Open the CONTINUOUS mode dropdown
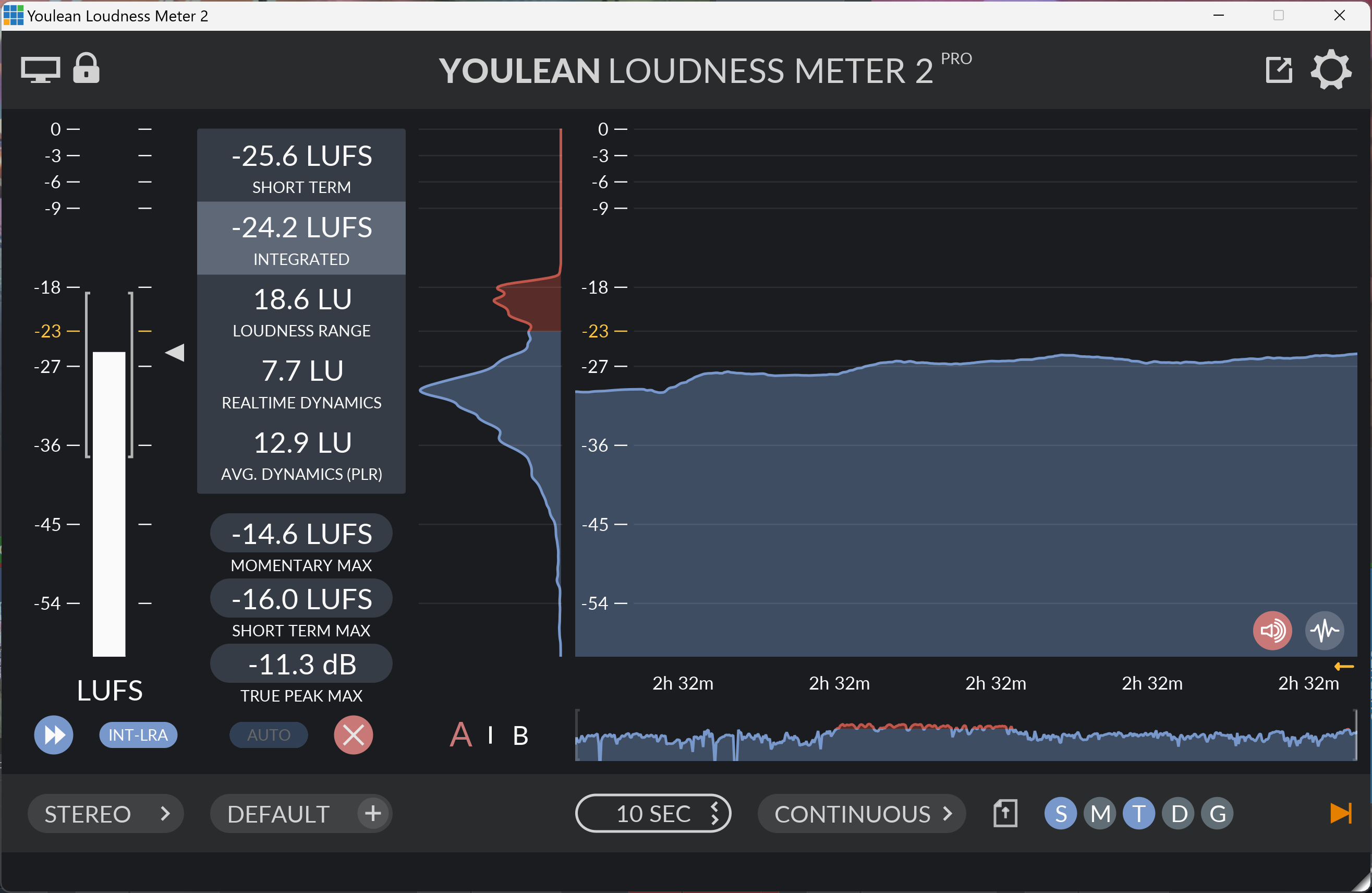The image size is (1372, 893). point(861,813)
